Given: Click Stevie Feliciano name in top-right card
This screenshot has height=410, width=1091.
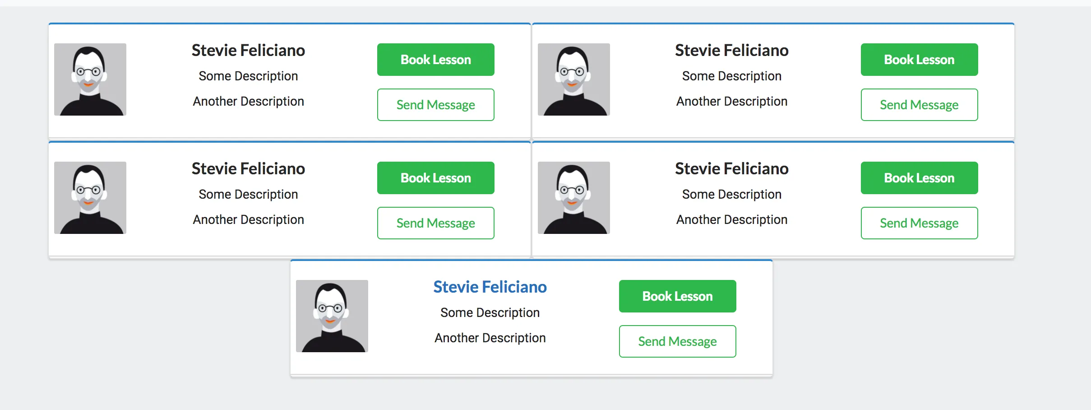Looking at the screenshot, I should click(731, 51).
